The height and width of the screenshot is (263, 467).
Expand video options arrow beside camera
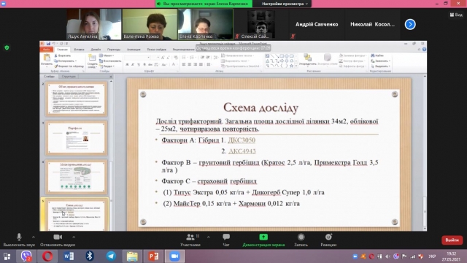pyautogui.click(x=74, y=237)
